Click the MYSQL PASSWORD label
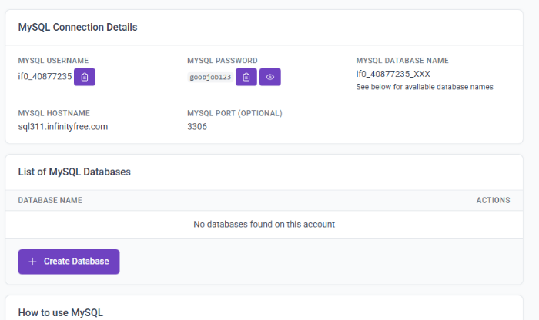The height and width of the screenshot is (320, 539). pos(223,61)
